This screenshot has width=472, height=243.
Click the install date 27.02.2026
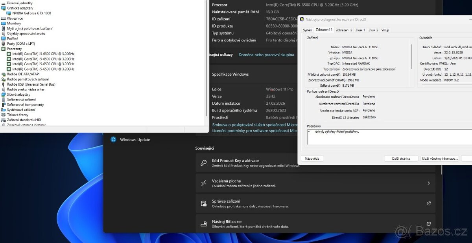[x=275, y=103]
